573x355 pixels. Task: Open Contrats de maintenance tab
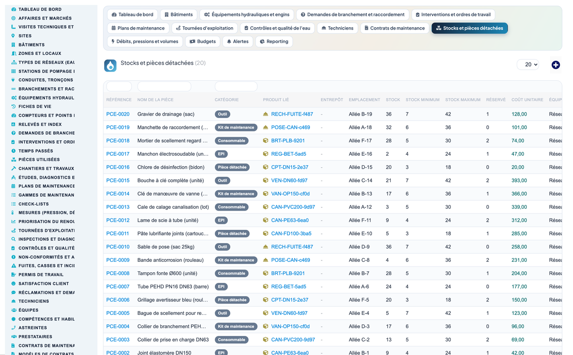394,28
